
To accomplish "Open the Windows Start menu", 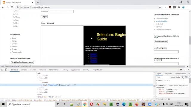I will (3, 104).
